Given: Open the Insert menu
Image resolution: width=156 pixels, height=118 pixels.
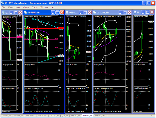Looking at the screenshot, I should click(18, 7).
